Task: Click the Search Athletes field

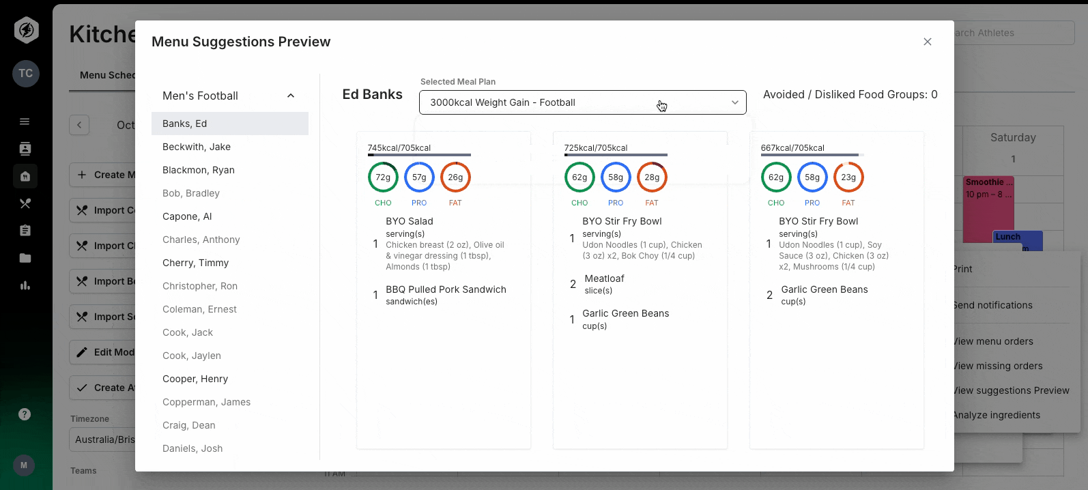Action: (x=1014, y=33)
